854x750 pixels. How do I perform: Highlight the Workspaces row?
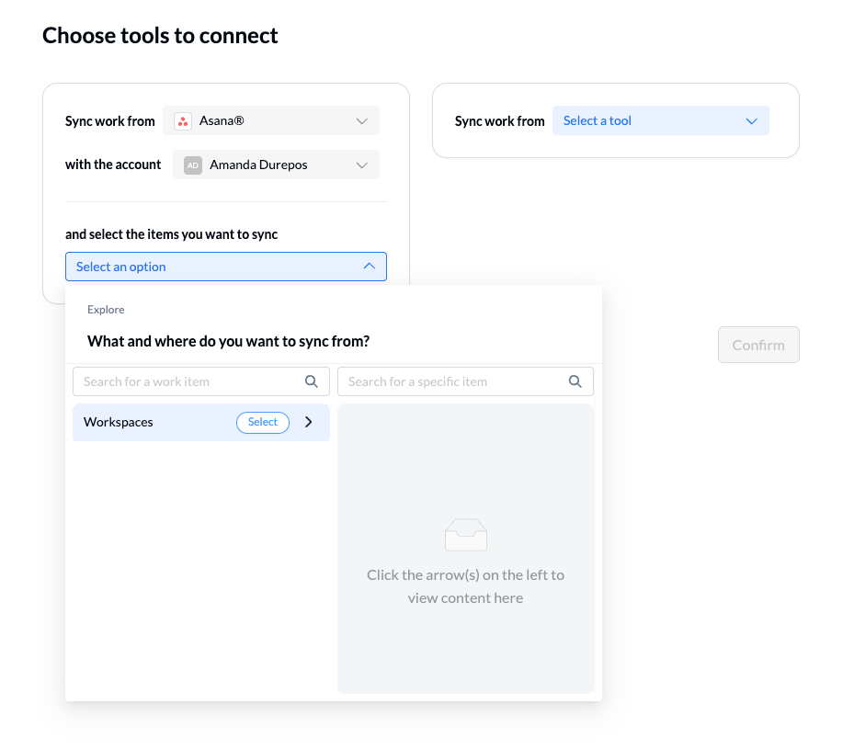coord(147,423)
